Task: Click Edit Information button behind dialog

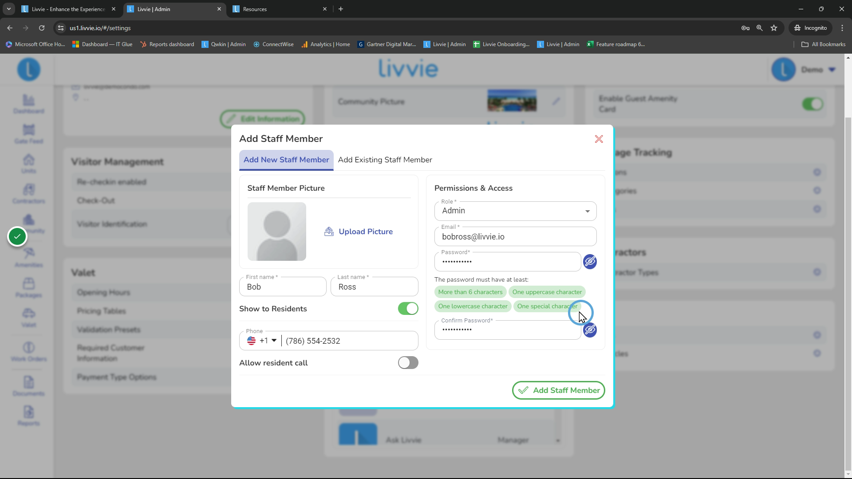Action: pyautogui.click(x=262, y=118)
